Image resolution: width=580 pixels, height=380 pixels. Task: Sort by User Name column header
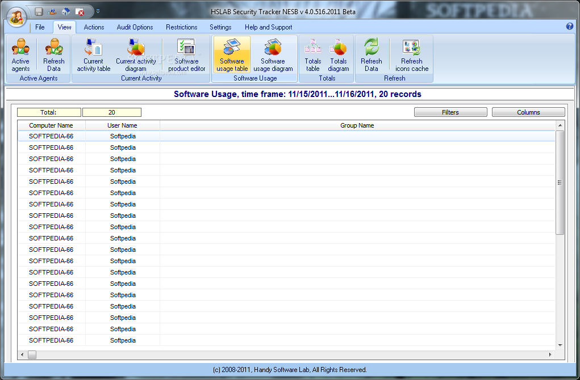tap(123, 125)
